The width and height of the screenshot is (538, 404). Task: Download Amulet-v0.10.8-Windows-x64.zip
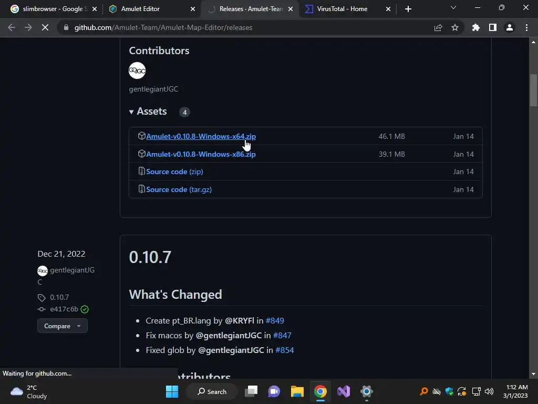[201, 136]
